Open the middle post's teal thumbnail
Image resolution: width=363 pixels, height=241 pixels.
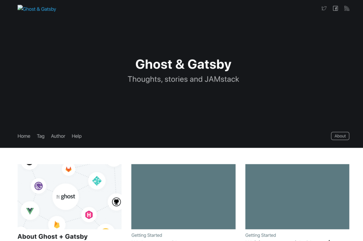[183, 196]
